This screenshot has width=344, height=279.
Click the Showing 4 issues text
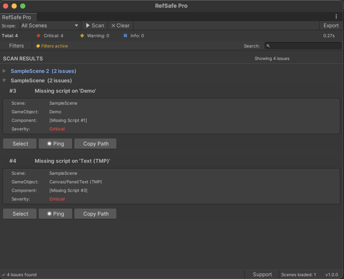pyautogui.click(x=272, y=58)
